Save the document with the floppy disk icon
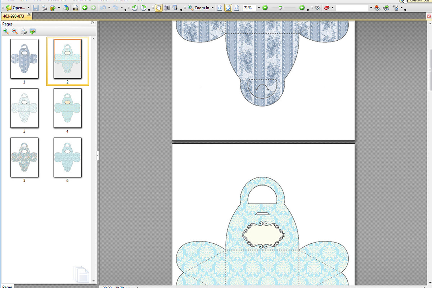The width and height of the screenshot is (432, 288). [x=36, y=8]
